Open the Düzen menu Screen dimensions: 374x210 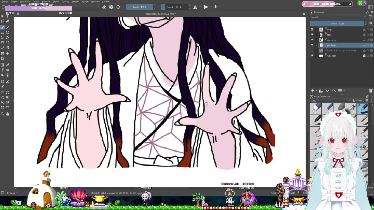click(x=14, y=2)
